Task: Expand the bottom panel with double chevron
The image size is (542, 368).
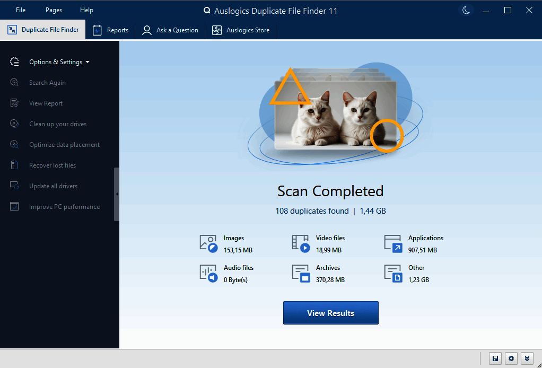Action: (x=527, y=358)
